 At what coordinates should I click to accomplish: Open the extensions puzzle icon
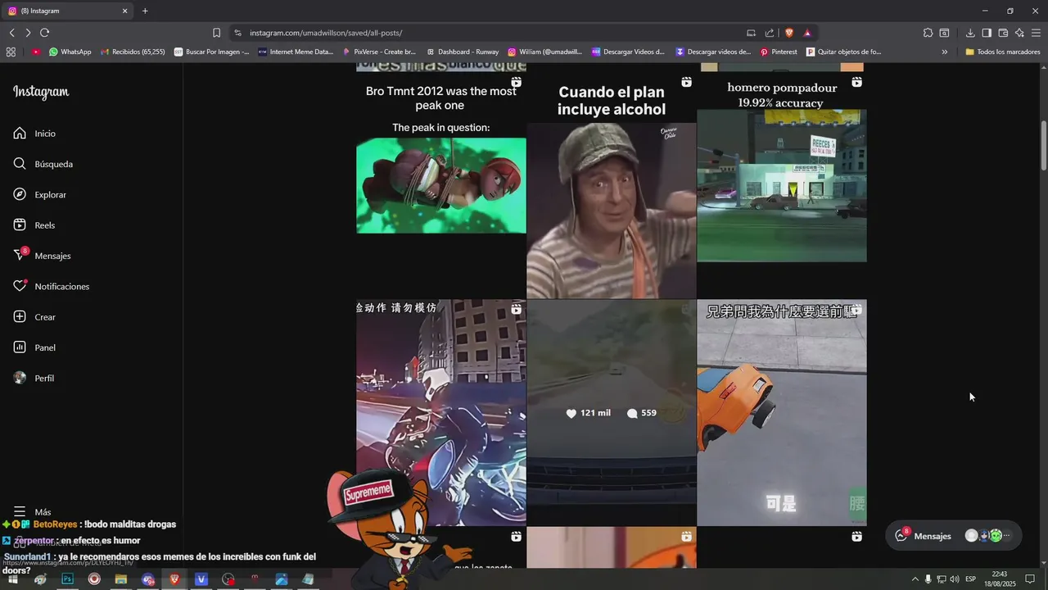[x=928, y=33]
